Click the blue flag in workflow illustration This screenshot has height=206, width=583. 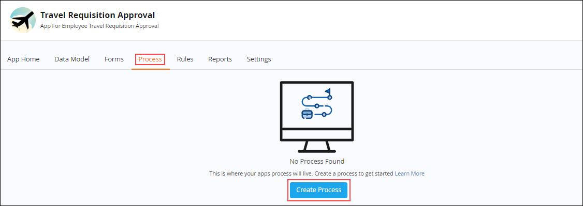328,91
